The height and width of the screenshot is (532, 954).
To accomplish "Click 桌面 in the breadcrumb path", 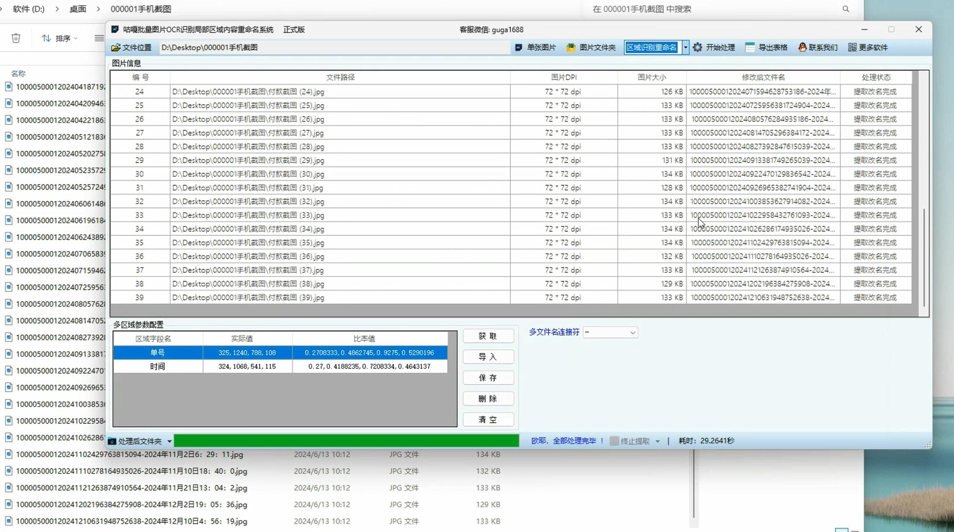I will click(78, 9).
